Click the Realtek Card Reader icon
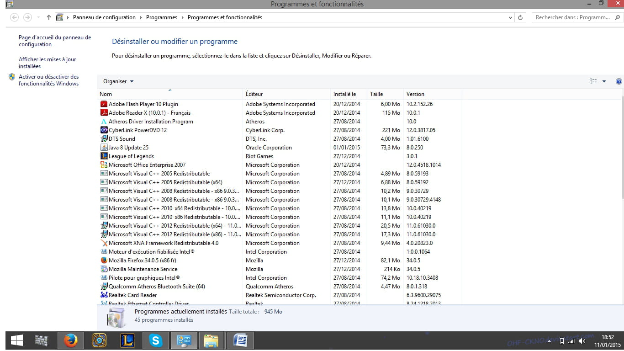 coord(104,295)
